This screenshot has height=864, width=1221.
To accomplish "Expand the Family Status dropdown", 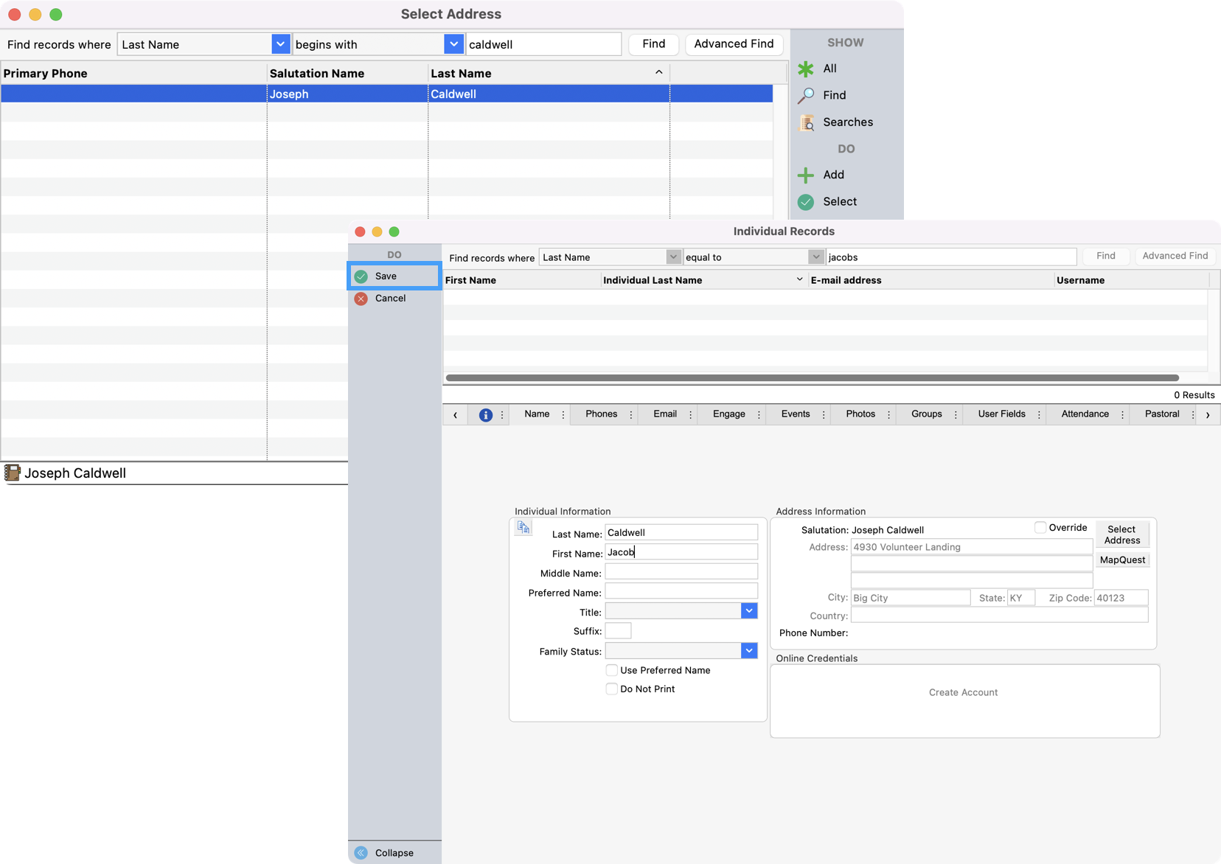I will click(x=748, y=650).
